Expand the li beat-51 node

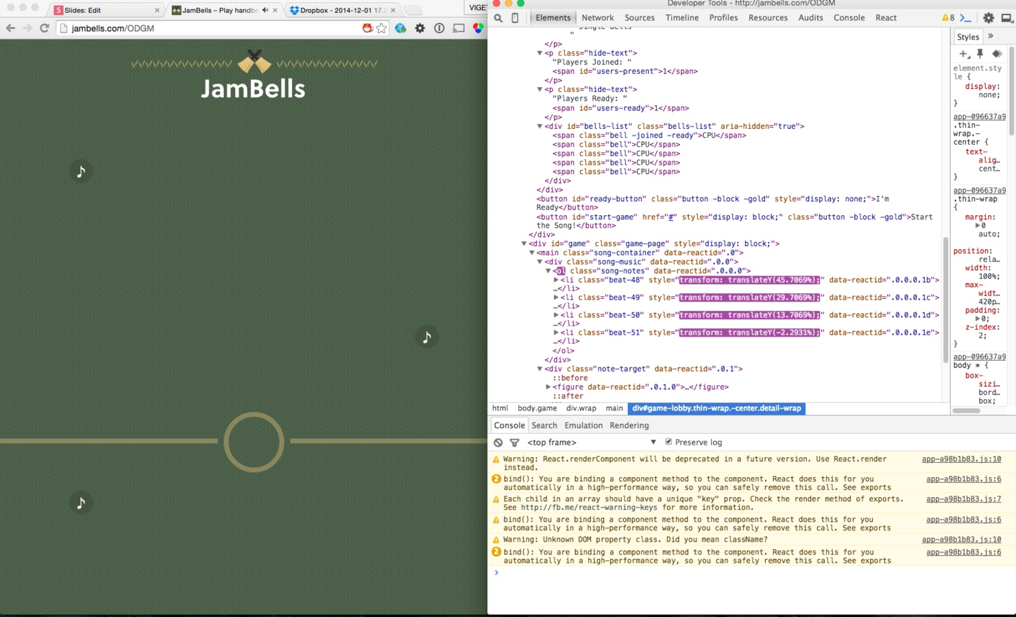556,332
